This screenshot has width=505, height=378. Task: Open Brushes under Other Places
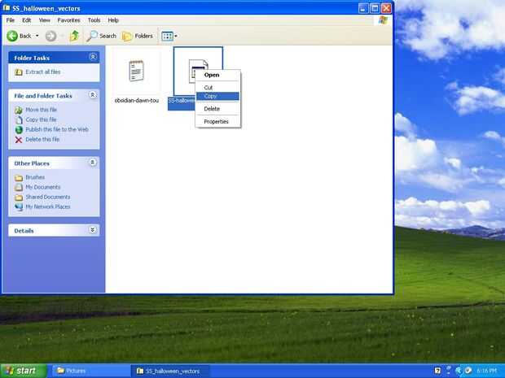tap(35, 177)
